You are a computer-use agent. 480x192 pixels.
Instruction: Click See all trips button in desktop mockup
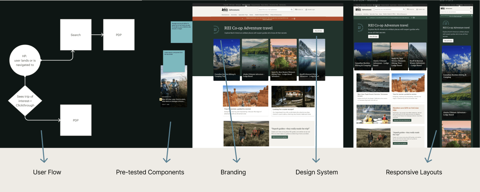pos(318,31)
